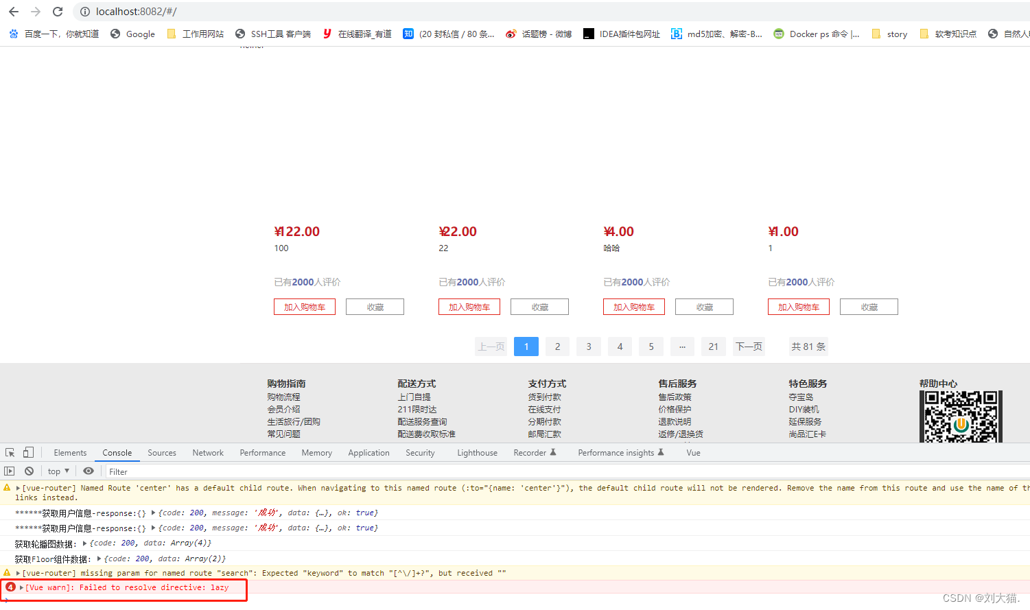The image size is (1030, 610).
Task: Expand the 获取Floor组件数据 Array(2) object
Action: tap(100, 559)
